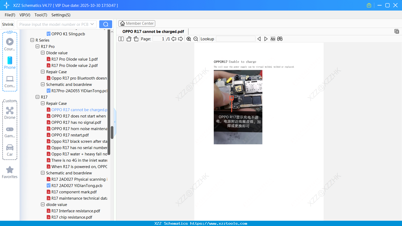402x226 pixels.
Task: Open the Course section in the VIP sidebar
Action: pyautogui.click(x=10, y=45)
